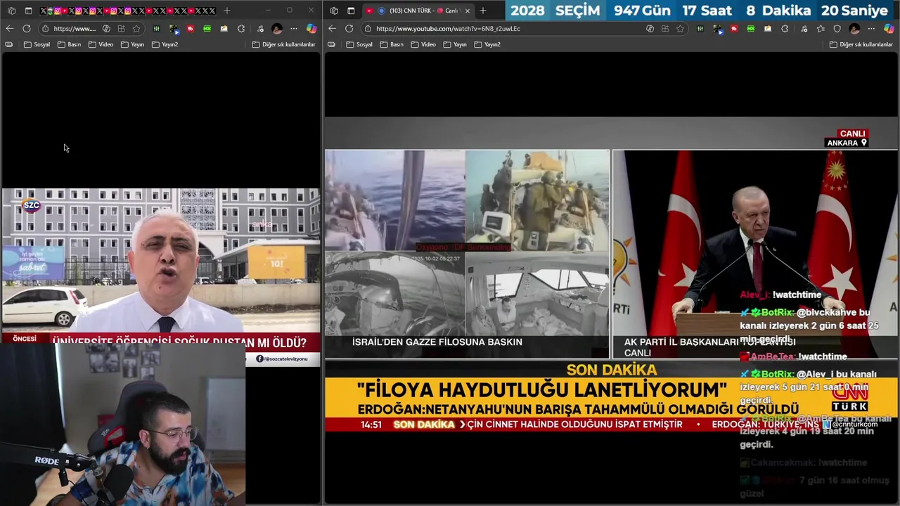Focus the left browser address bar URL

(75, 29)
